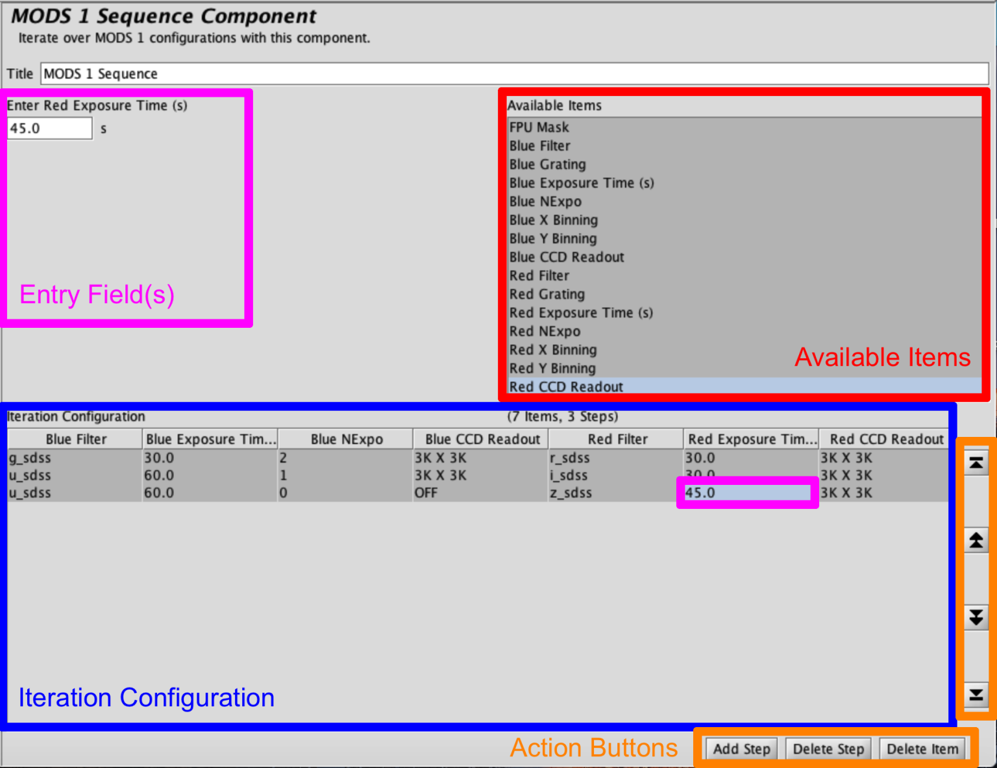This screenshot has width=997, height=768.
Task: Select Red Filter in Available Items
Action: pyautogui.click(x=745, y=275)
